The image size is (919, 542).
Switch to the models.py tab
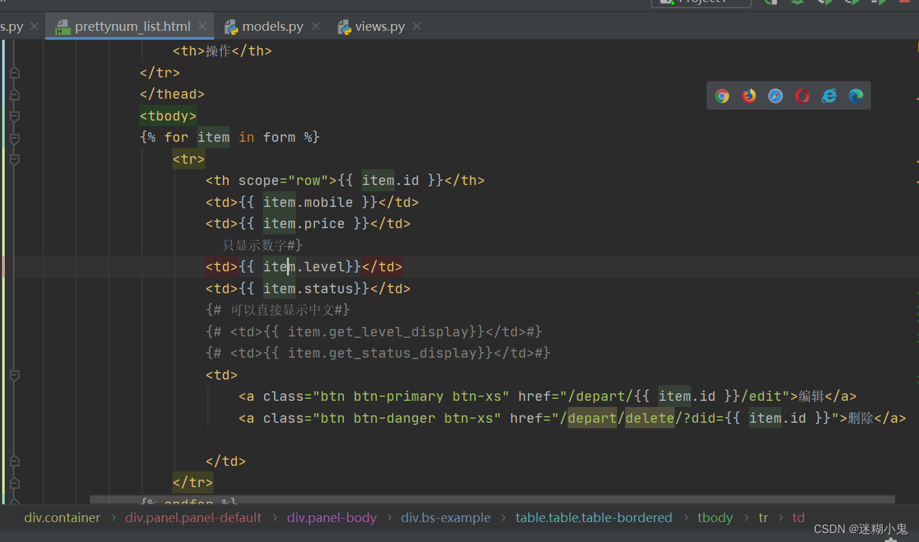tap(272, 27)
